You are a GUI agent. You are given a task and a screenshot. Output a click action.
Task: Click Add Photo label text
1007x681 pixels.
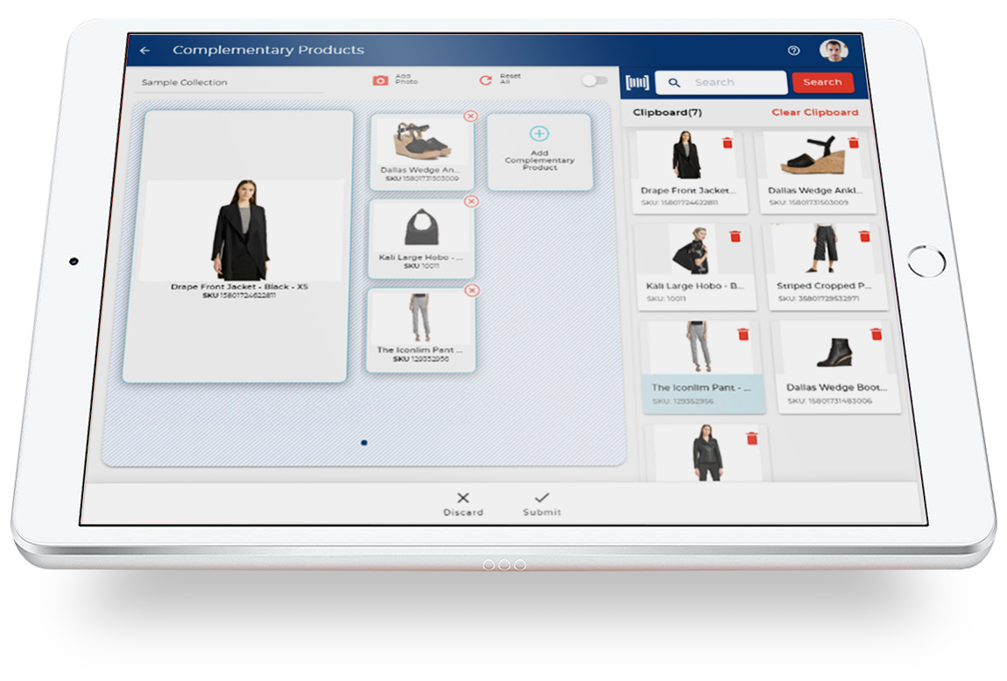(406, 79)
